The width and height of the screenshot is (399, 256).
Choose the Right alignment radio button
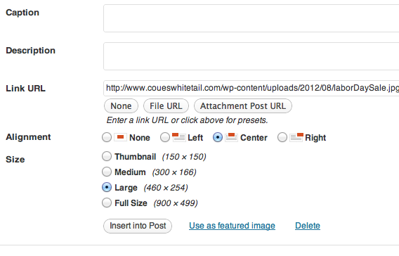[x=282, y=137]
